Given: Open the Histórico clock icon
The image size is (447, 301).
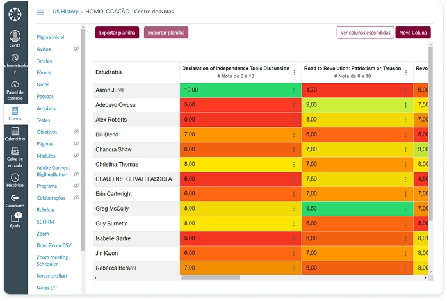Looking at the screenshot, I should click(x=15, y=177).
